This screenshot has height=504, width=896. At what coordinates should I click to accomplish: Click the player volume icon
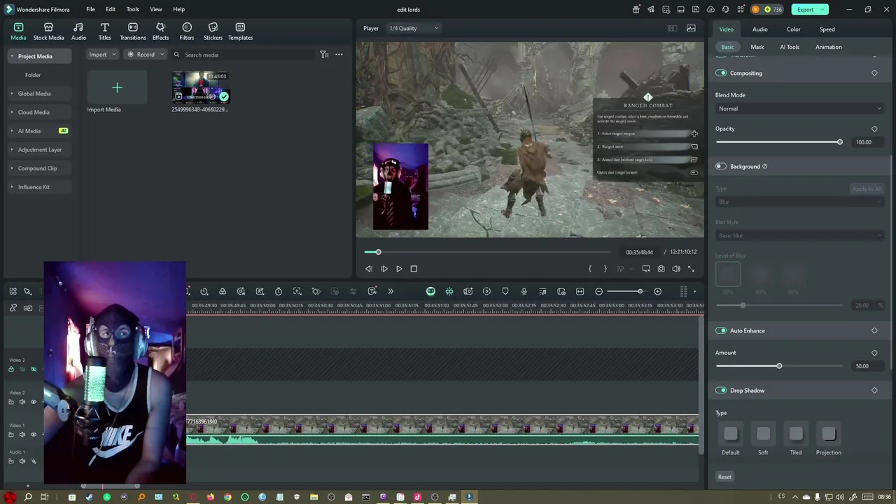click(676, 269)
